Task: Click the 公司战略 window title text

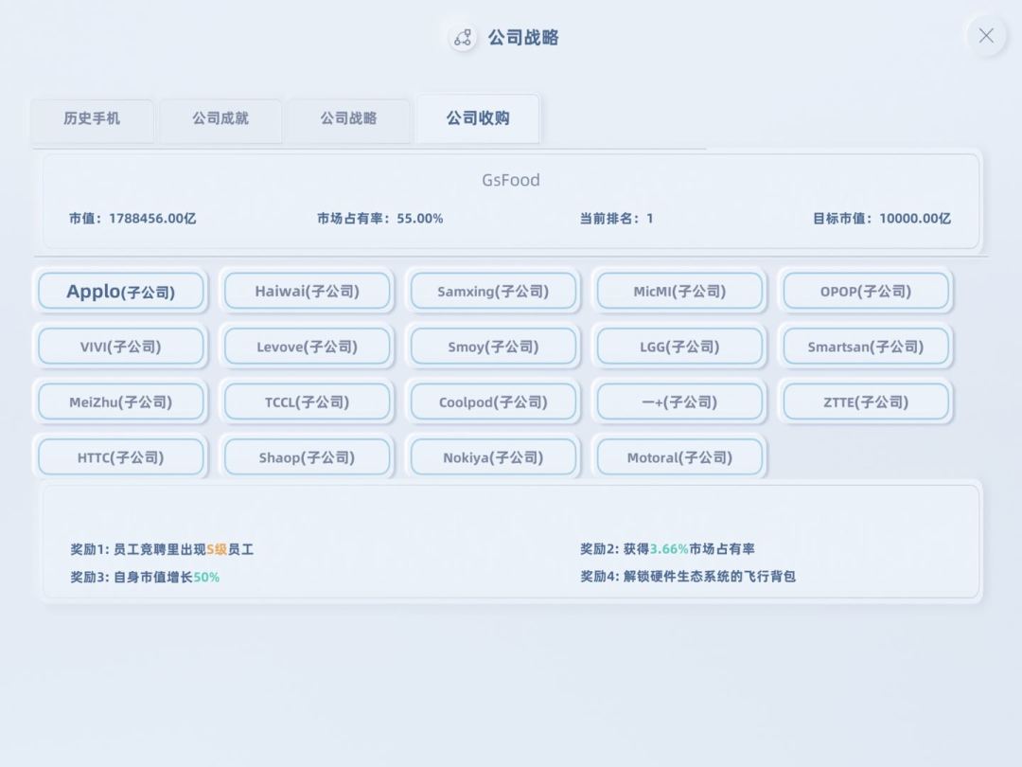Action: 523,38
